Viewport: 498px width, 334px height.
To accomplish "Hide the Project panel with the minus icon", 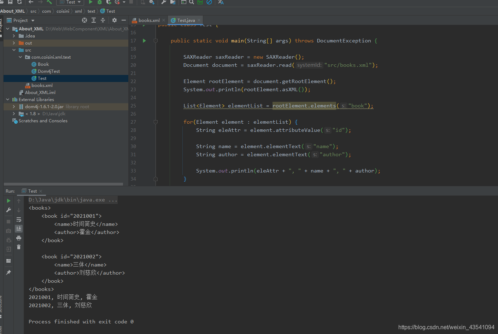I will pos(123,20).
